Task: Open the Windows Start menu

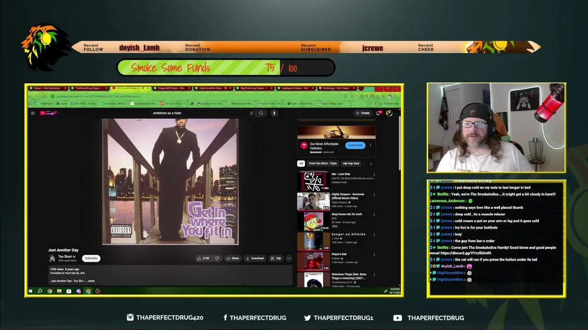Action: coord(30,291)
